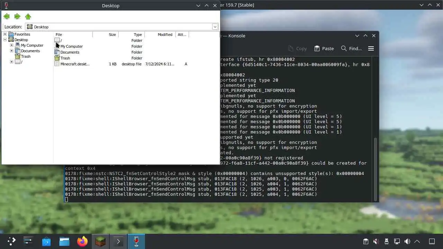Open Dolphin file manager from taskbar
443x249 pixels.
coord(64,241)
